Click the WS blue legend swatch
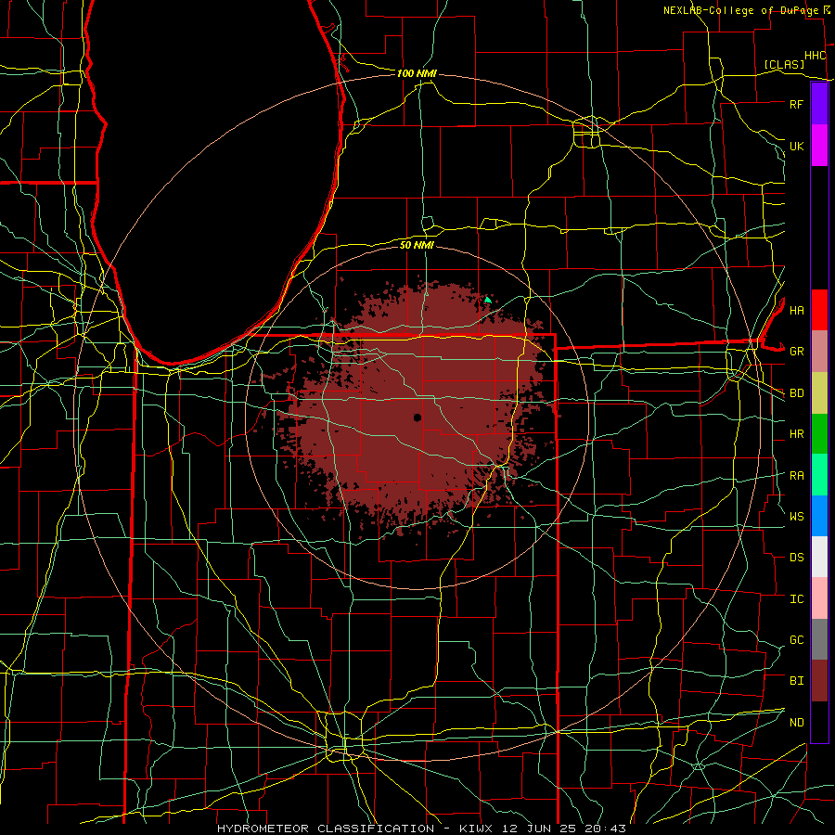Screen dimensions: 835x835 coord(819,516)
